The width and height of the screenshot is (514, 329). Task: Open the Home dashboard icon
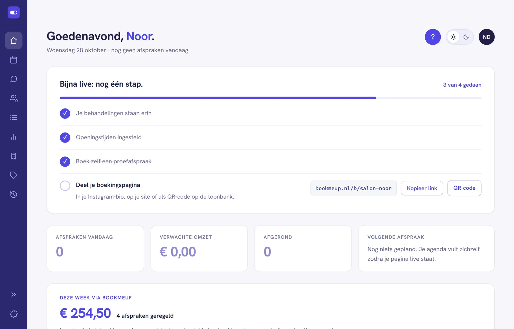tap(13, 40)
